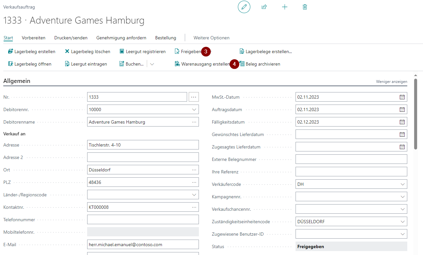Open the Verkäufercode dropdown
Screen dimensions: 423x255
click(x=403, y=184)
